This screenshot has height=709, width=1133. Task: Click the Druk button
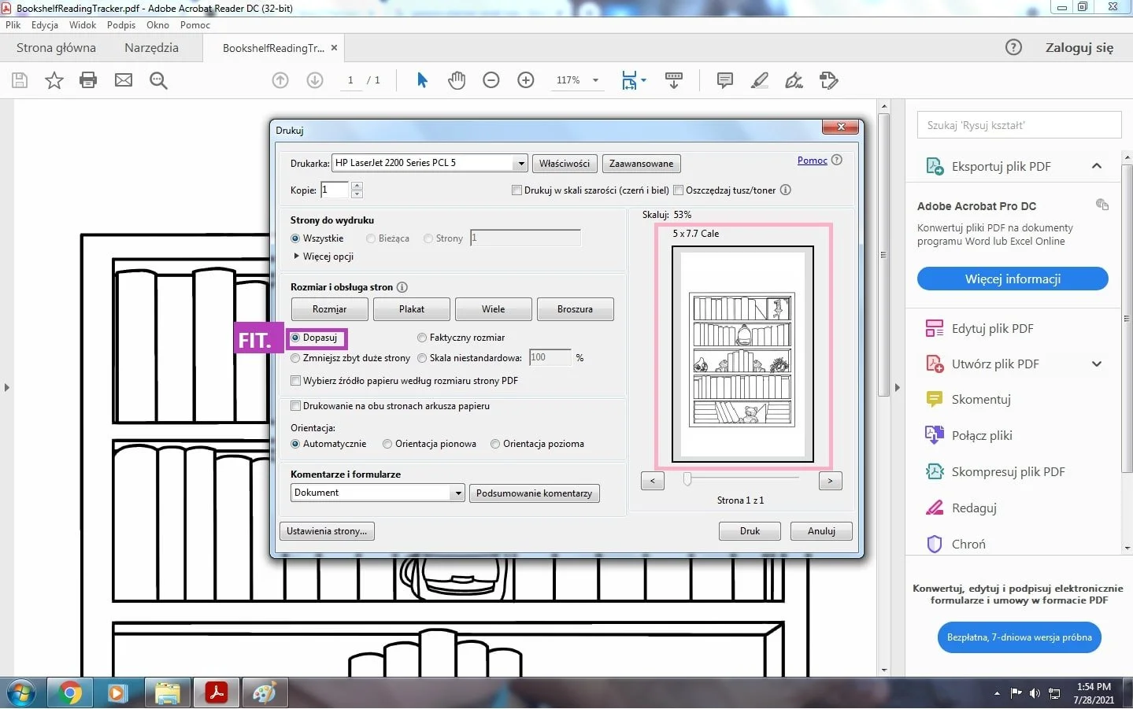click(750, 531)
